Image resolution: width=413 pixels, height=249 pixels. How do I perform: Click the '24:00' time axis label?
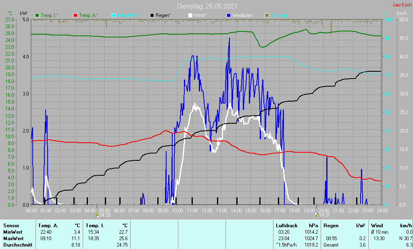pos(382,211)
